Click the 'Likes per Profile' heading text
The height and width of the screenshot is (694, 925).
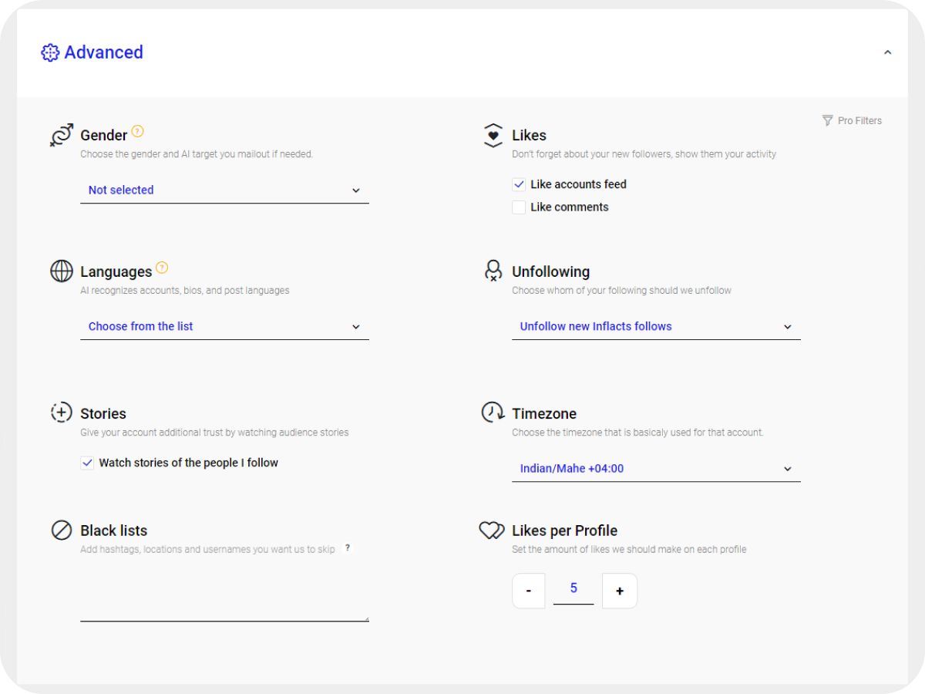[x=564, y=531]
